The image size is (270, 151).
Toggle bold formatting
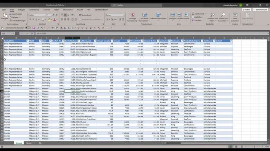point(30,20)
